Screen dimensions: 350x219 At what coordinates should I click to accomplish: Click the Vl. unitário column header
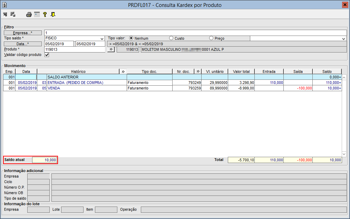click(215, 72)
